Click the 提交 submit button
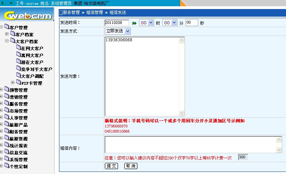 pos(111,166)
